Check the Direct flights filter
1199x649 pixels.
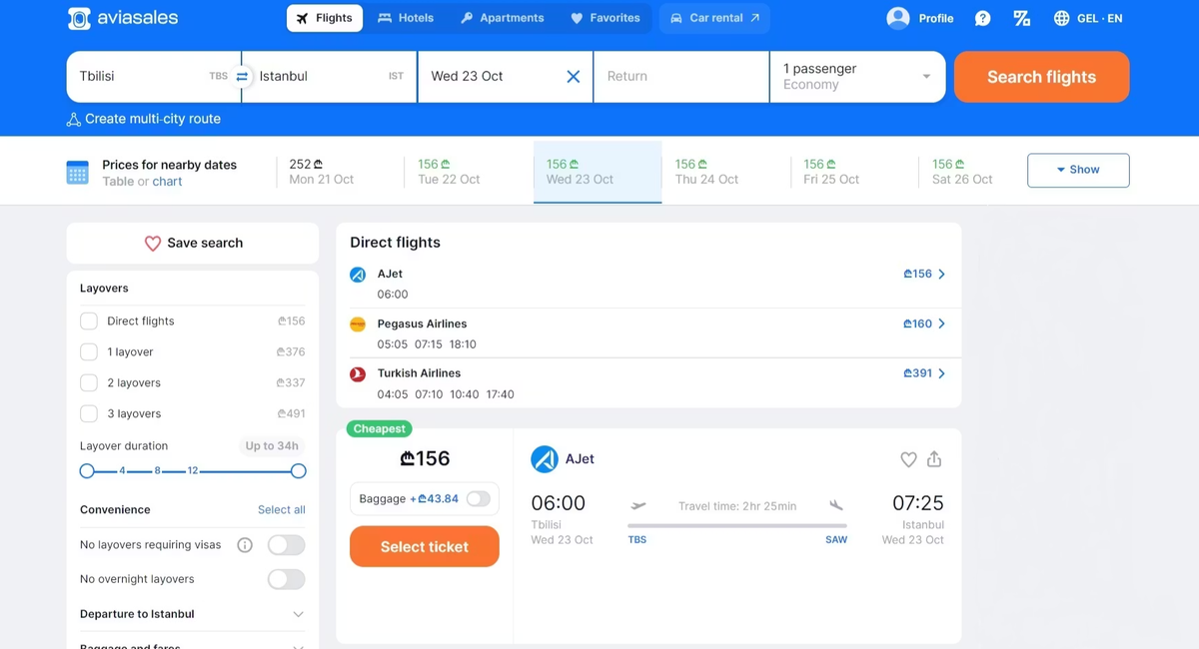(89, 321)
